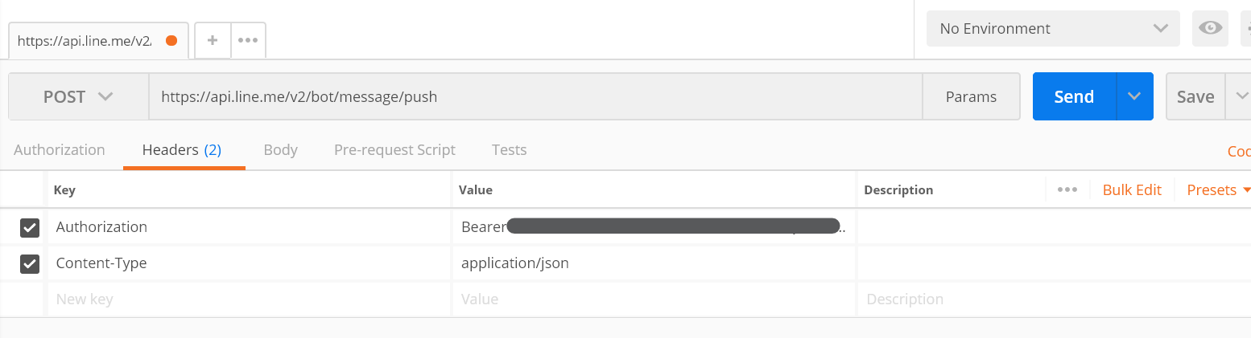Uncheck the Content-Type header checkbox

pyautogui.click(x=30, y=263)
